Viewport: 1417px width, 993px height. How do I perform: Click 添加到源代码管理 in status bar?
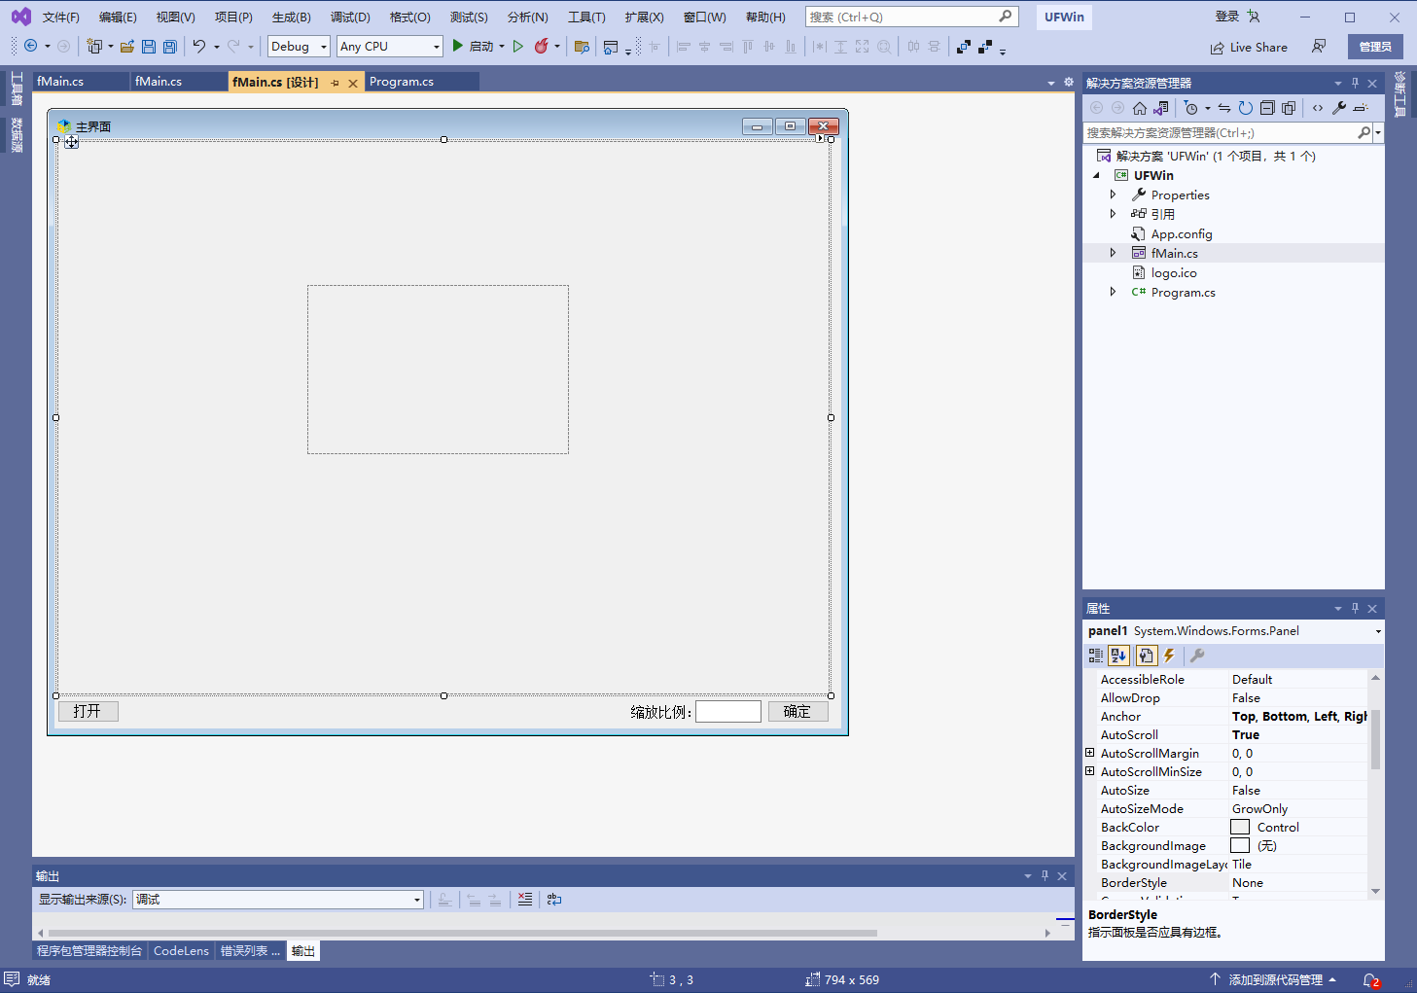1273,980
